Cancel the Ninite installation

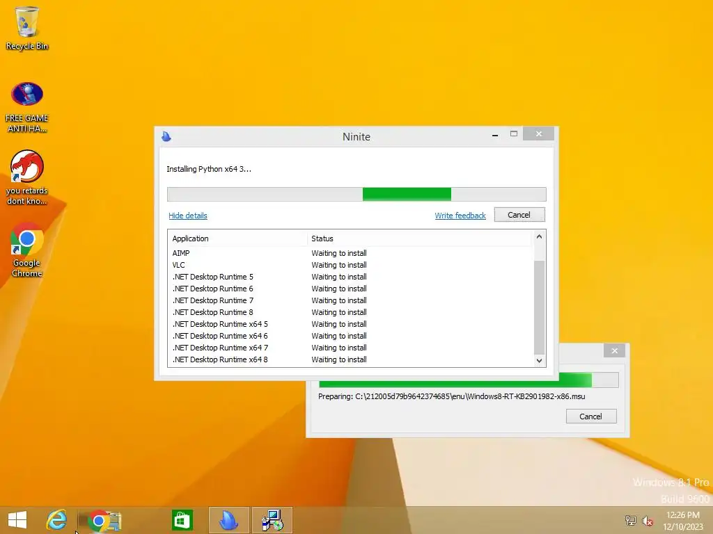click(x=519, y=215)
